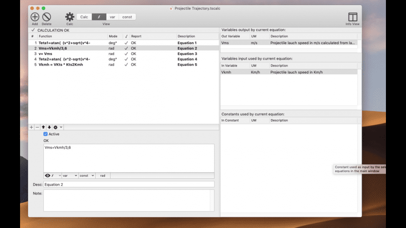Viewport: 406px width, 228px height.
Task: Toggle the check mark for Equation 1
Action: pyautogui.click(x=126, y=43)
